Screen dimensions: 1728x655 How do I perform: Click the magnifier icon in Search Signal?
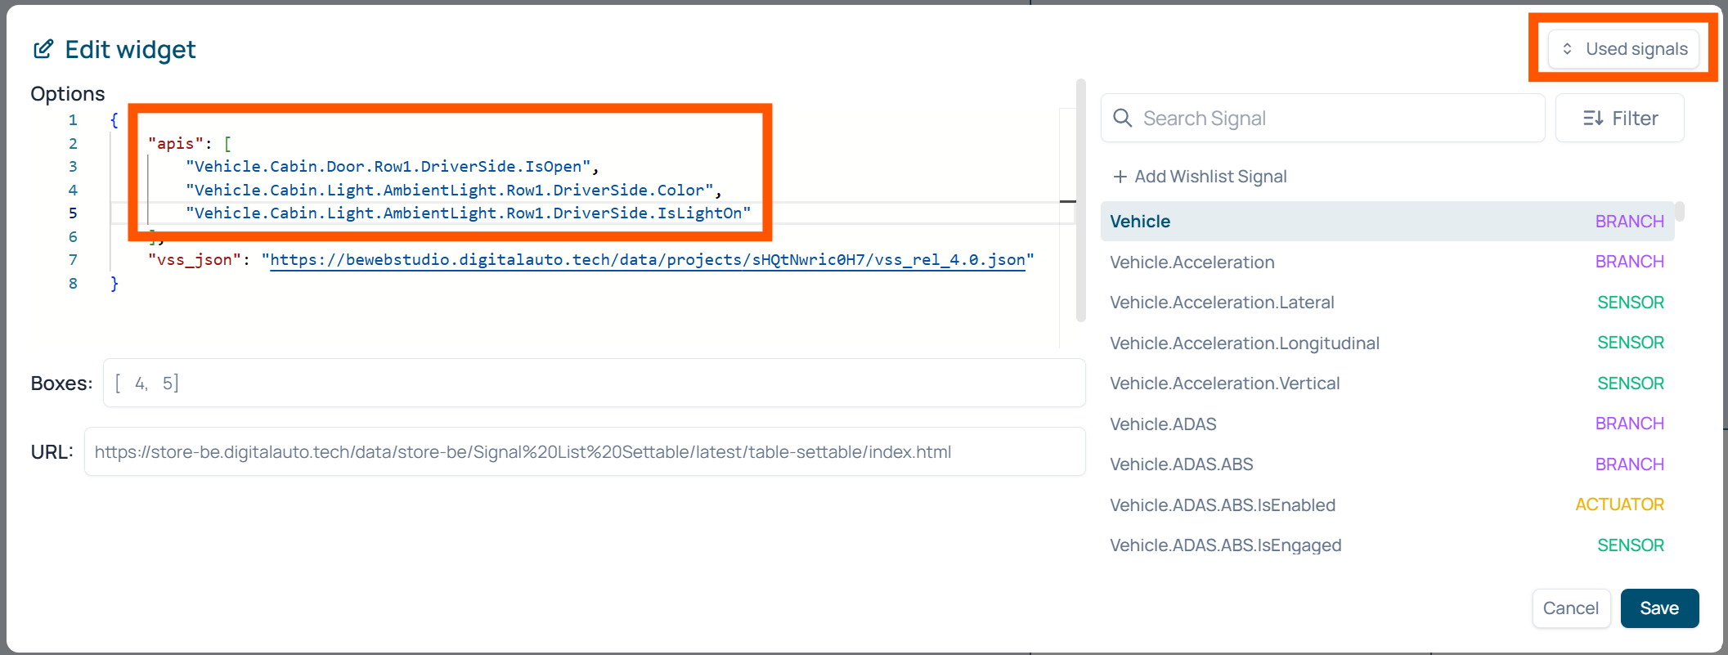point(1123,119)
